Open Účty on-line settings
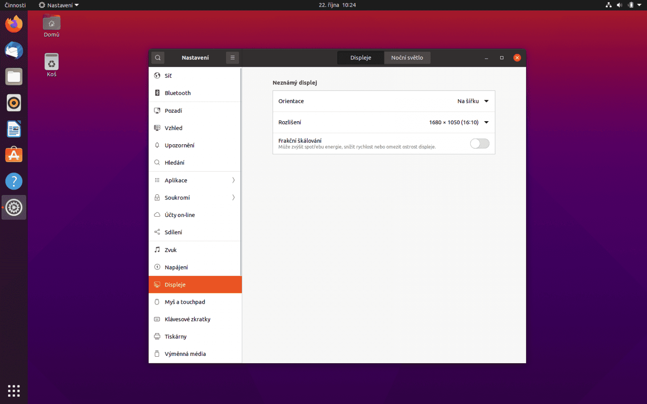 click(180, 215)
